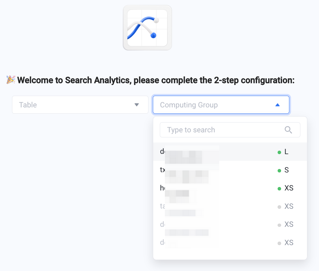Click green status dot beside S size
This screenshot has width=319, height=271.
[x=279, y=171]
